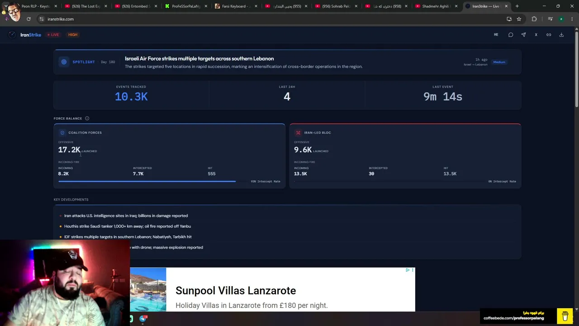Open the IDF strikes southern Lebanon item
The image size is (579, 326).
128,237
